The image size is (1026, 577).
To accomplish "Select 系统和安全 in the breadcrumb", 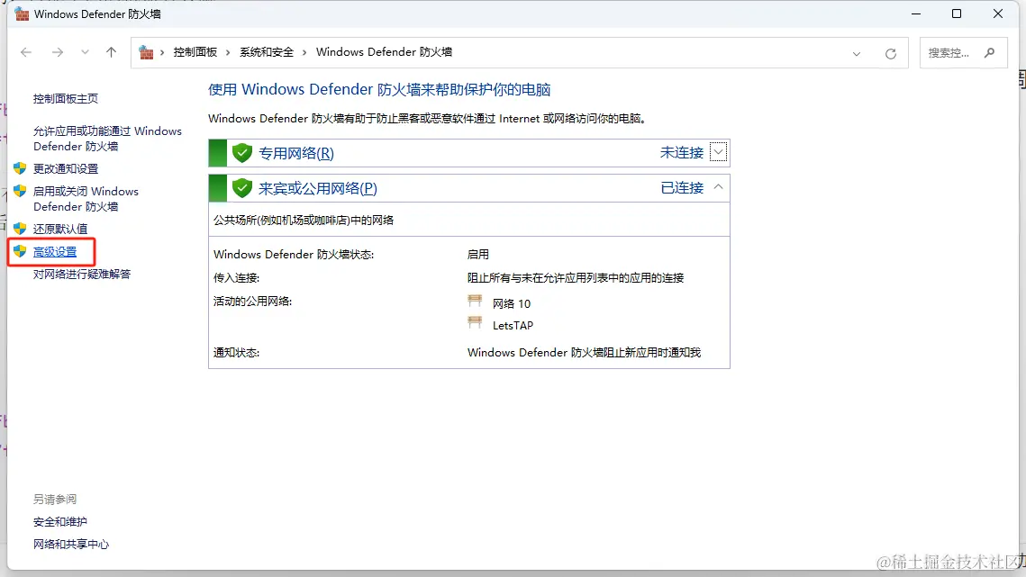I will tap(267, 52).
